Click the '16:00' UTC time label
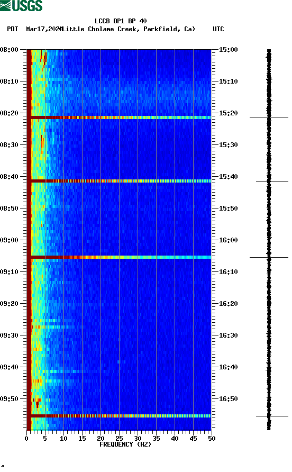This screenshot has width=292, height=472. tap(228, 240)
